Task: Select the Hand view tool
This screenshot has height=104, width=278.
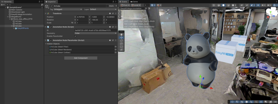Action: click(121, 34)
